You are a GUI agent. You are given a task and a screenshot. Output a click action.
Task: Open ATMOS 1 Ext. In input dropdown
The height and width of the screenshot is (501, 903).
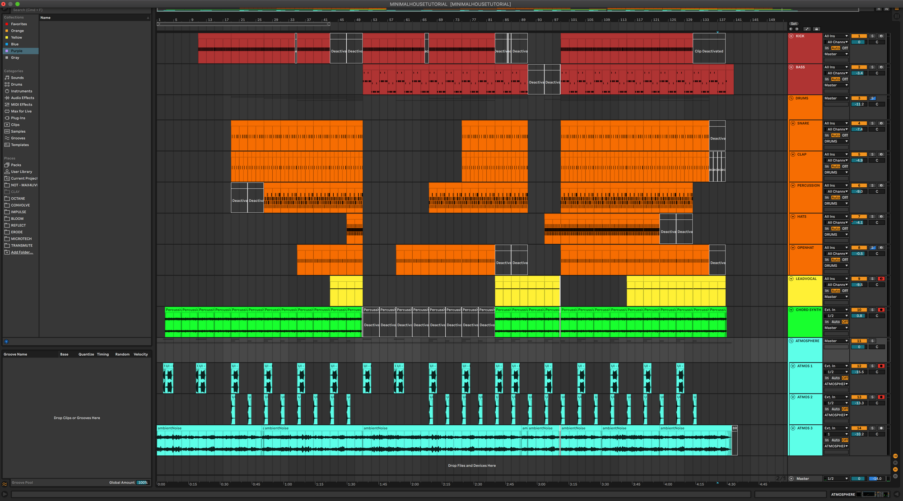pos(836,366)
